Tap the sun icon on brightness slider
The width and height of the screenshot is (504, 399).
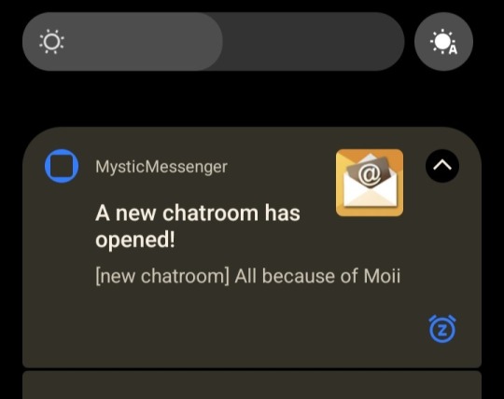51,42
